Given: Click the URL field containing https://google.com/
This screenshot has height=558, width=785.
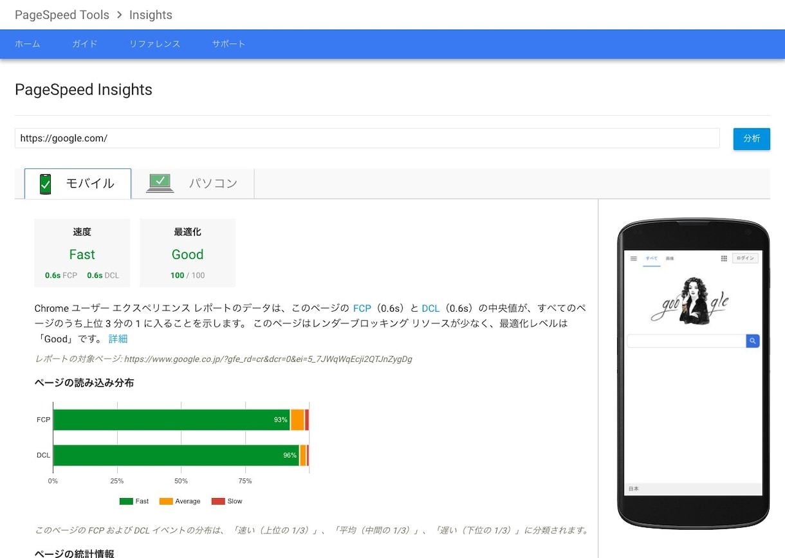Looking at the screenshot, I should click(x=367, y=138).
